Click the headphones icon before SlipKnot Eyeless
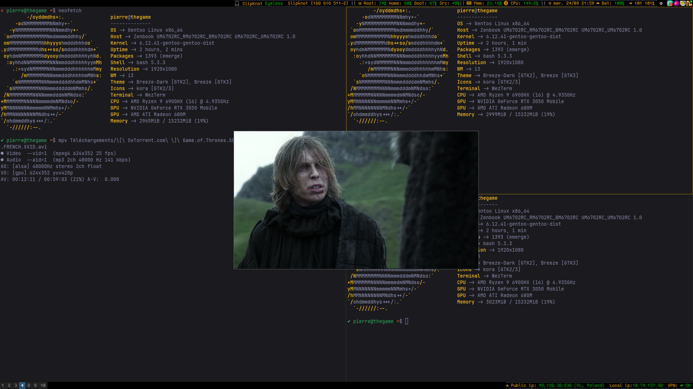Image resolution: width=693 pixels, height=389 pixels. coord(237,3)
